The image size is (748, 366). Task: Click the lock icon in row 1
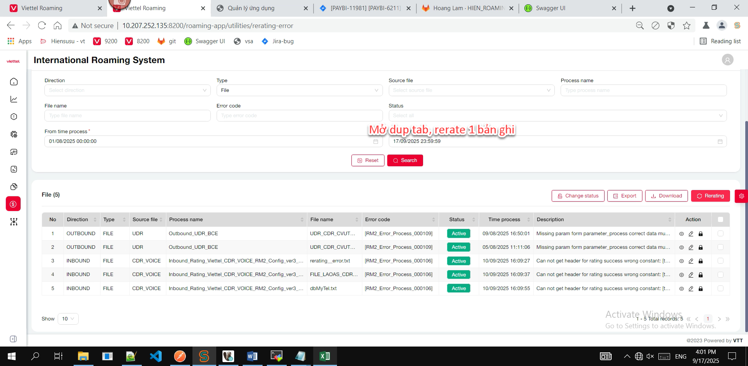pyautogui.click(x=700, y=234)
